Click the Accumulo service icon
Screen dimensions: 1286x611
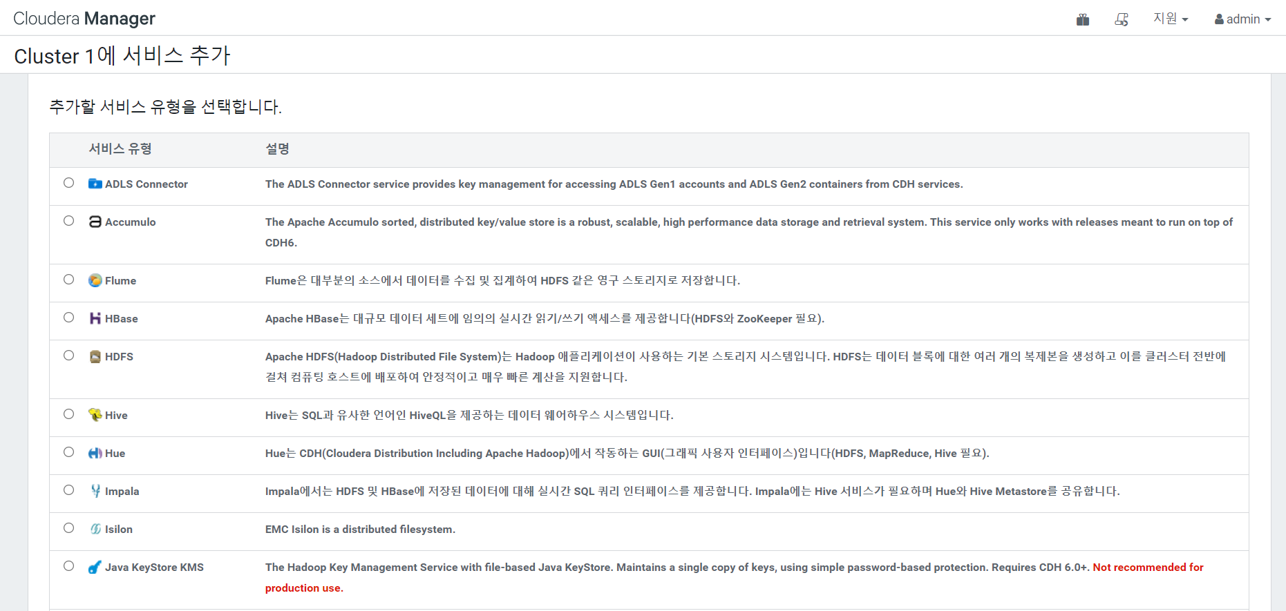[x=95, y=222]
